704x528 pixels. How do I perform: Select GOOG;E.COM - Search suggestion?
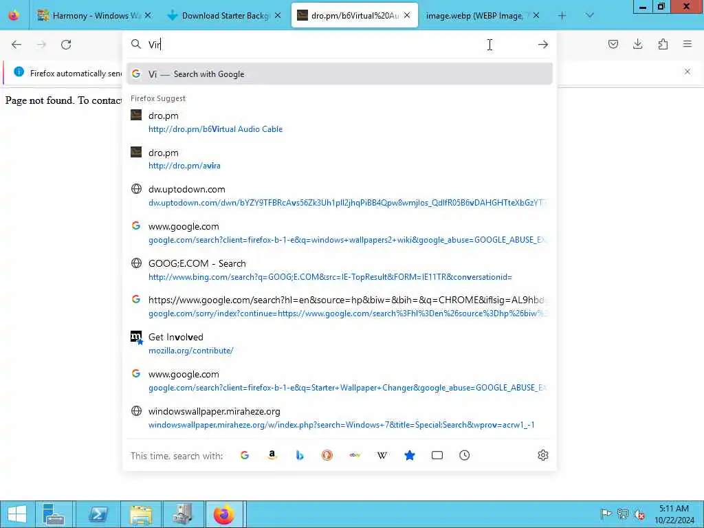[x=340, y=269]
